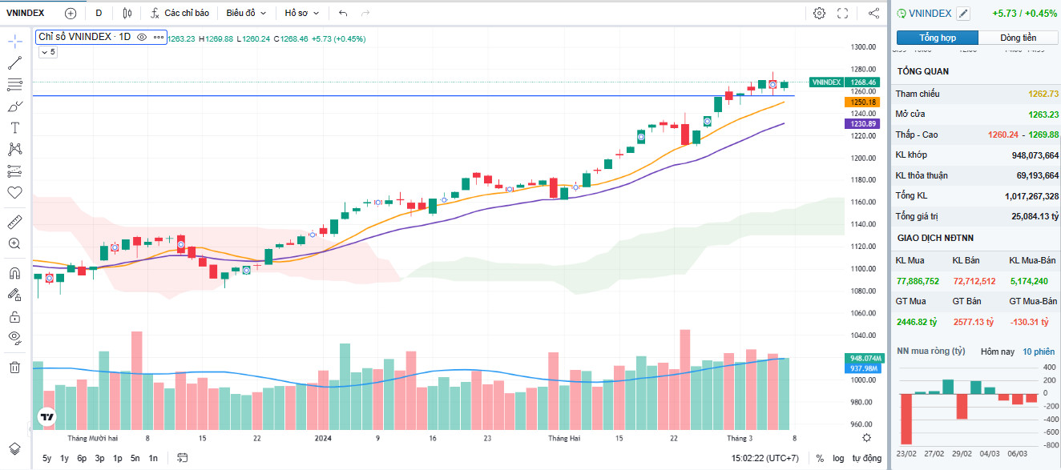Select the 10 phiên tab
Viewport: 1061px width, 470px height.
tap(1039, 351)
